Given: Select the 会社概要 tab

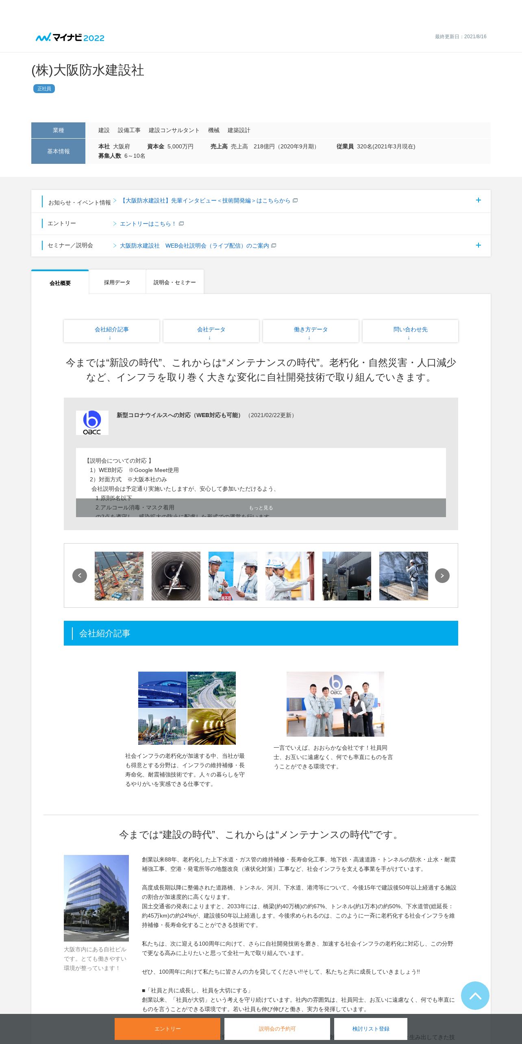Looking at the screenshot, I should (60, 283).
